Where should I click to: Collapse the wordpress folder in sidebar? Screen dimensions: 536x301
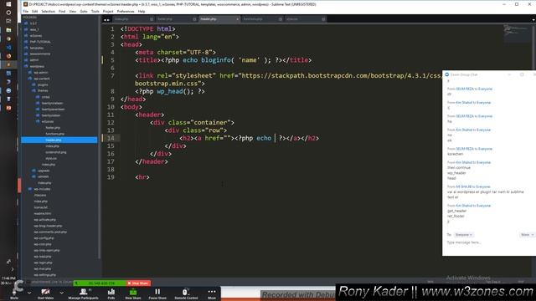pos(34,66)
